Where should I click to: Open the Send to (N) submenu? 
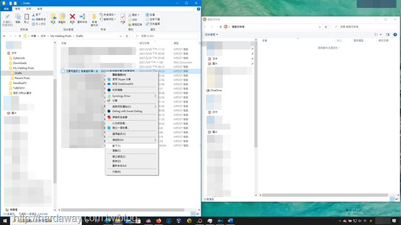(132, 140)
